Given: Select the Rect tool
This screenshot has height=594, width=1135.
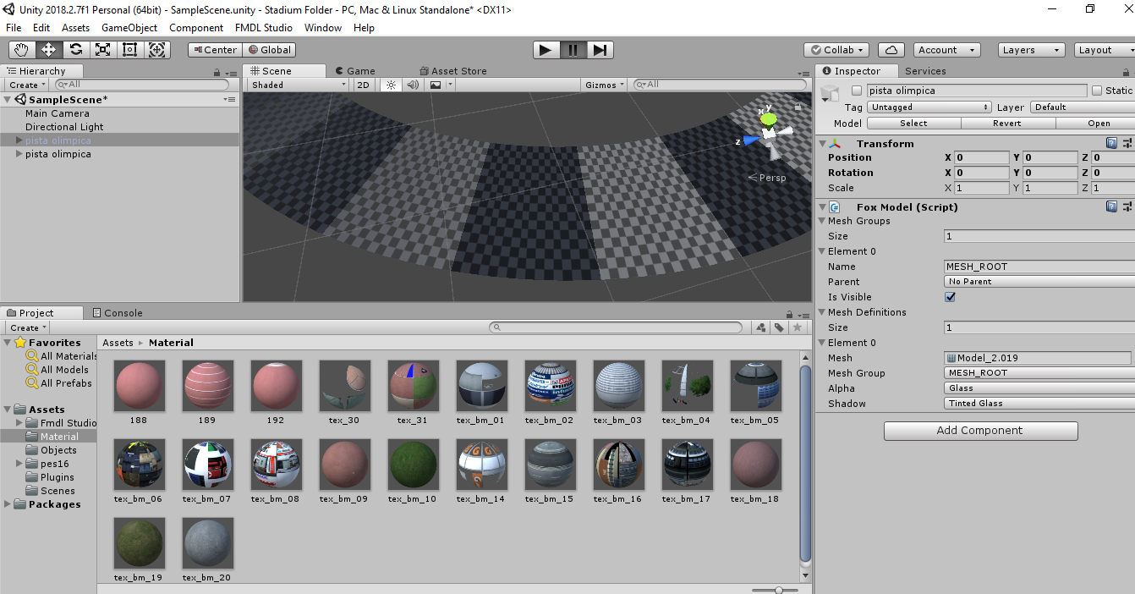Looking at the screenshot, I should pos(129,50).
